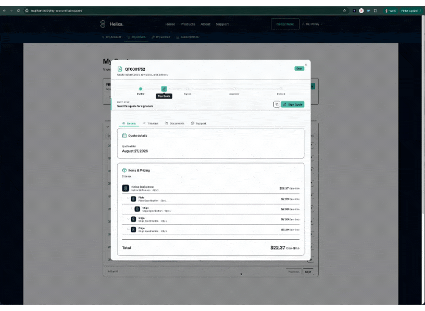Click the Approved step circle in progress tracker
The height and width of the screenshot is (311, 425).
pyautogui.click(x=234, y=89)
